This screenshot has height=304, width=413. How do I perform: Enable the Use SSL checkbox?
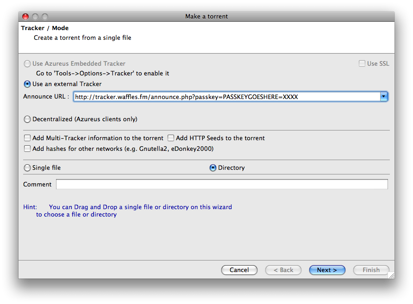(x=362, y=63)
